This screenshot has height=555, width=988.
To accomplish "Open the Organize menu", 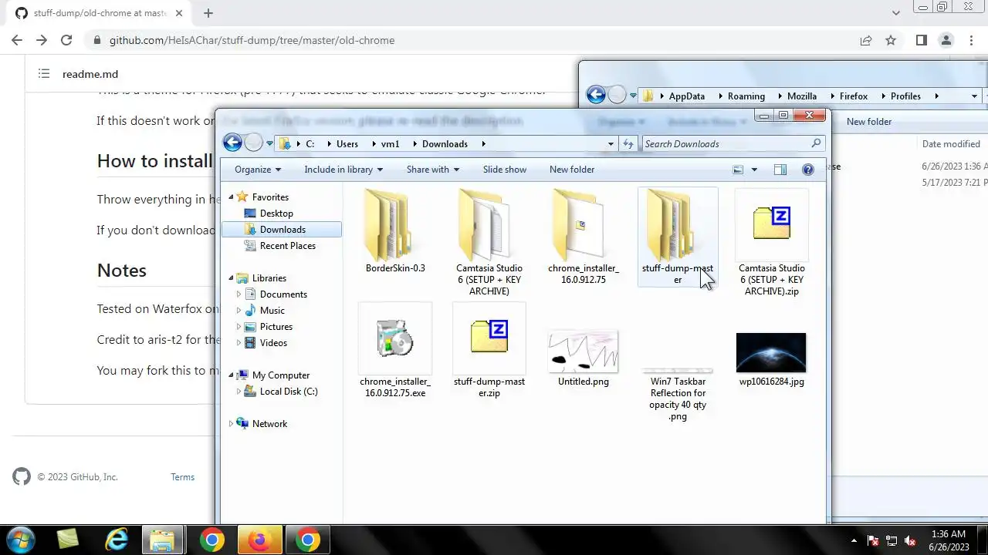I will 258,170.
